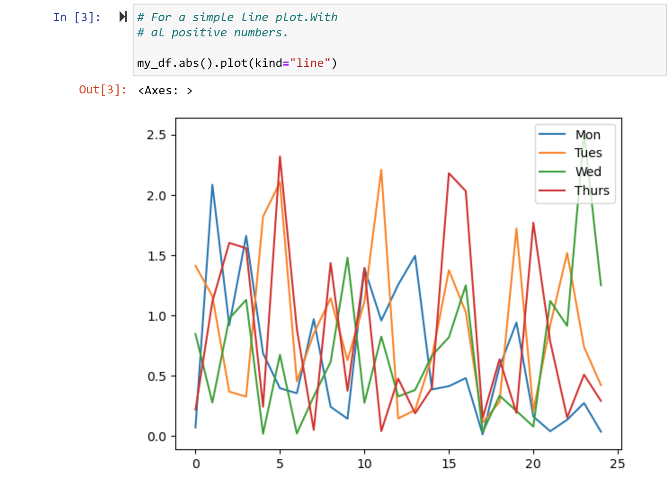Image resolution: width=669 pixels, height=478 pixels.
Task: Click the run cell icon beside In [3]
Action: pyautogui.click(x=123, y=17)
